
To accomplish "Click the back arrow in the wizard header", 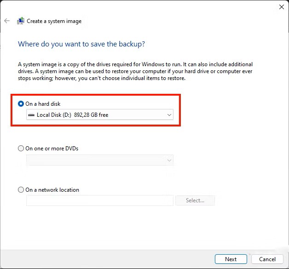I will (x=7, y=21).
